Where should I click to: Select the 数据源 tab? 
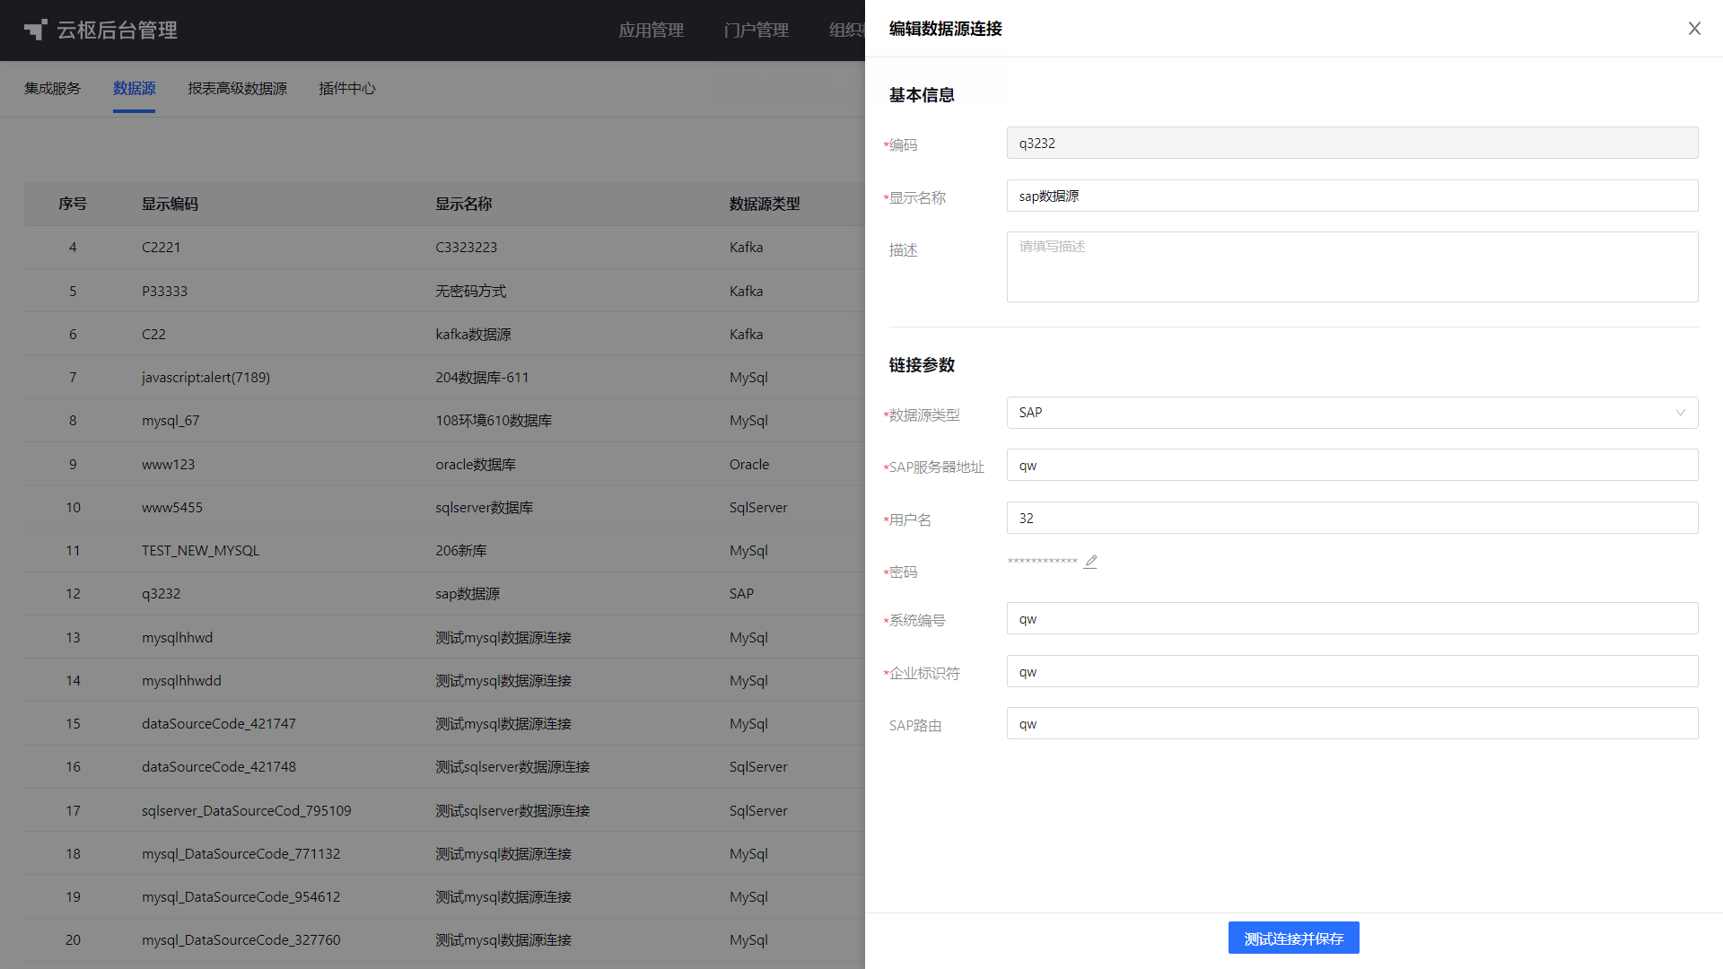pos(134,88)
